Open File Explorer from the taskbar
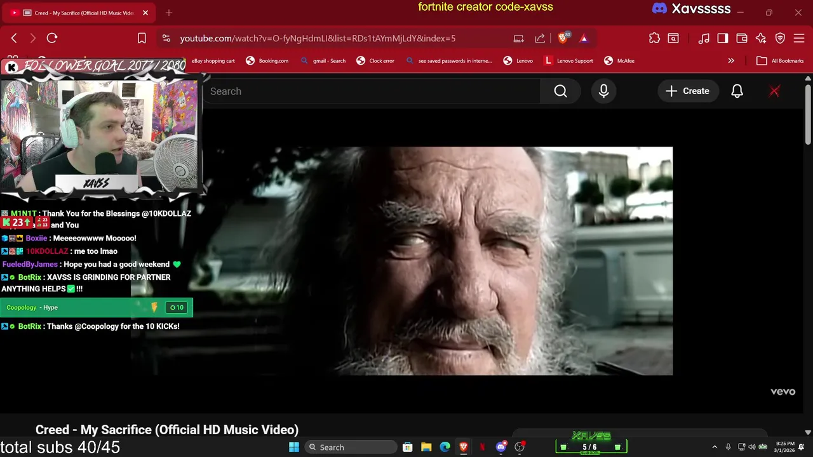The image size is (813, 457). 426,447
